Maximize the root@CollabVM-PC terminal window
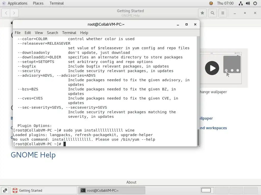The height and width of the screenshot is (195, 261). tap(186, 24)
